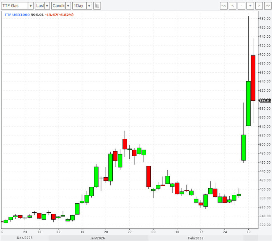Zoom out using the minus button
Viewport: 272px width, 241px height.
click(x=241, y=6)
